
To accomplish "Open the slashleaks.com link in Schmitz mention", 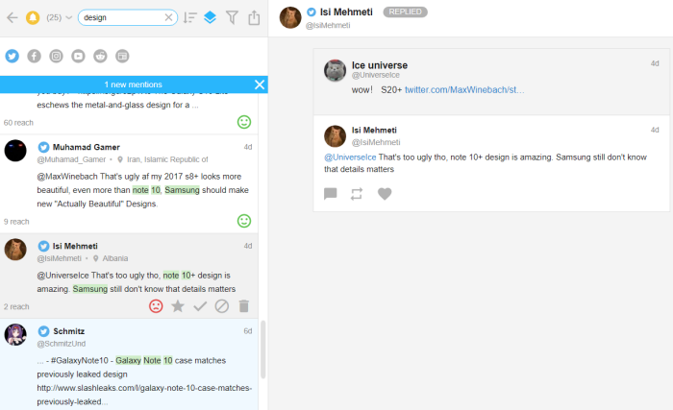I will tap(144, 395).
